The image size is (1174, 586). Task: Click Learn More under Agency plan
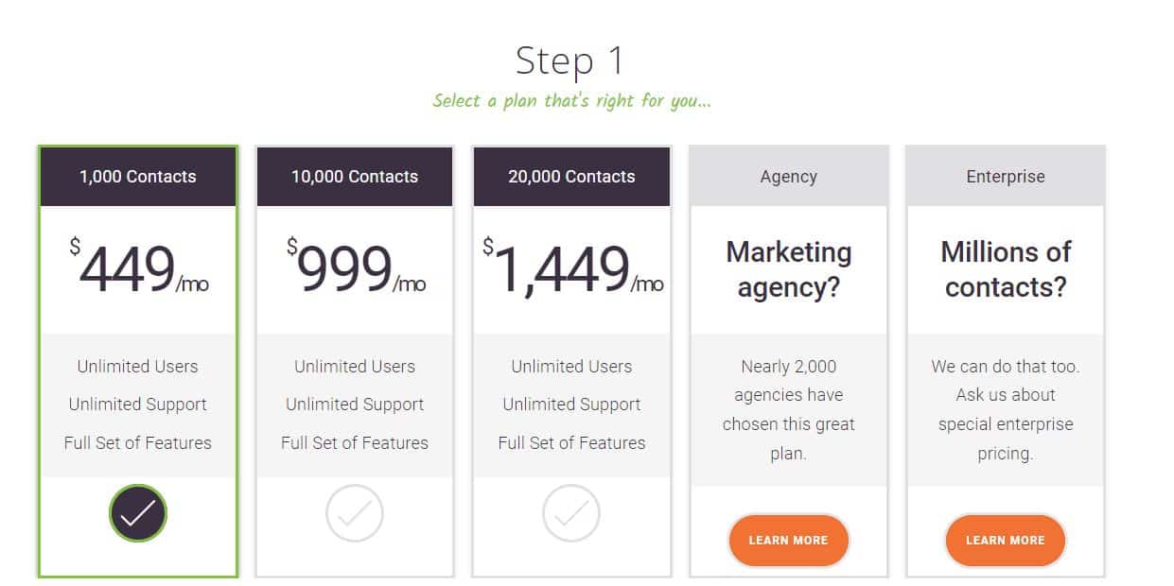(788, 541)
